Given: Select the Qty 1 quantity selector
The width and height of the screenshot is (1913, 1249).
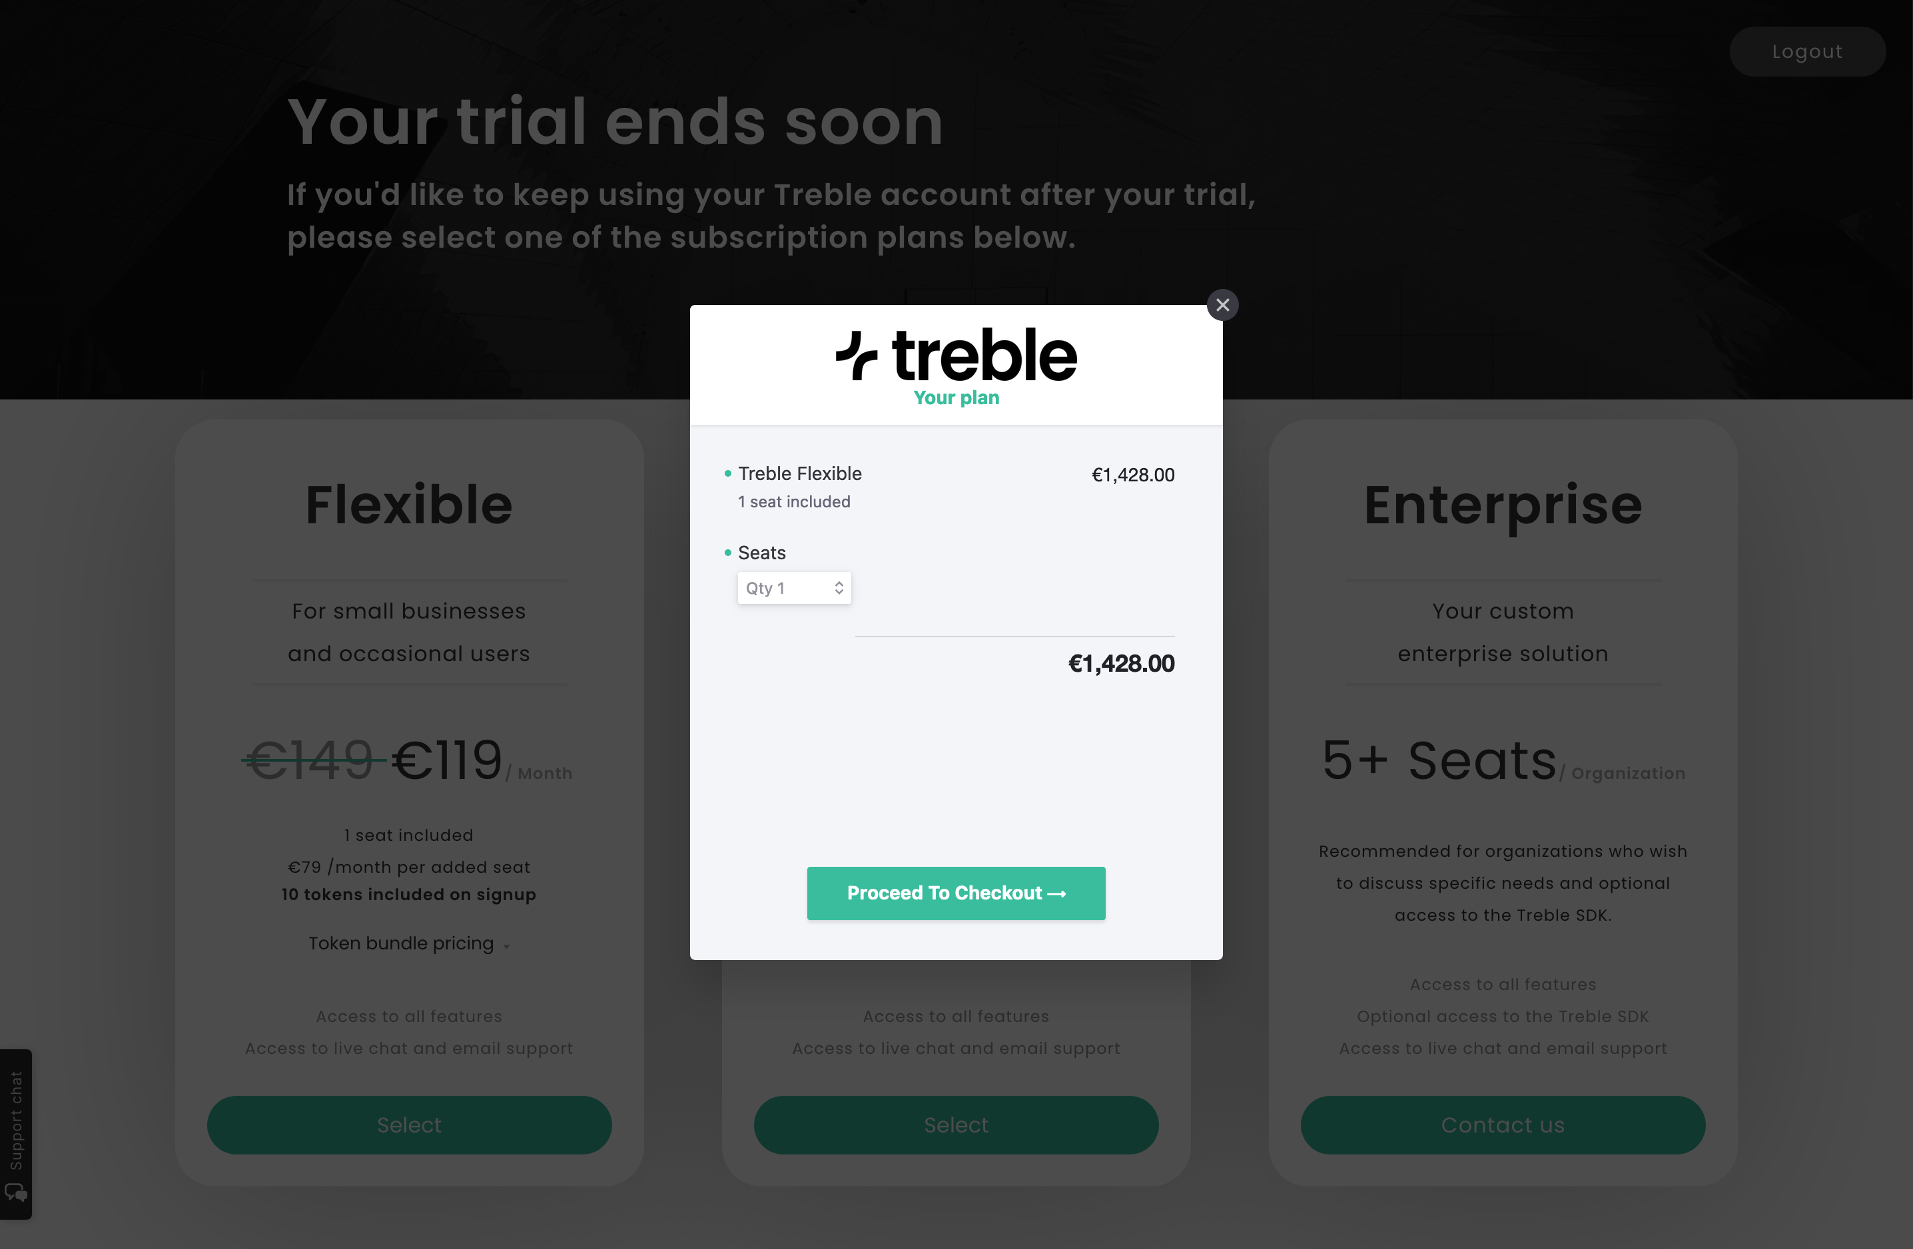Looking at the screenshot, I should tap(789, 587).
